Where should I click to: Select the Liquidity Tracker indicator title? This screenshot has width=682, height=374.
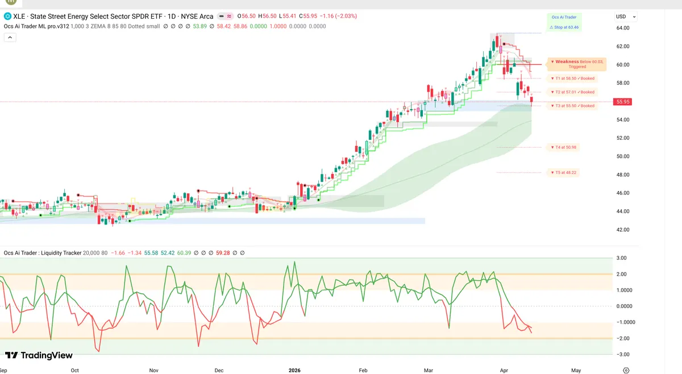coord(42,252)
